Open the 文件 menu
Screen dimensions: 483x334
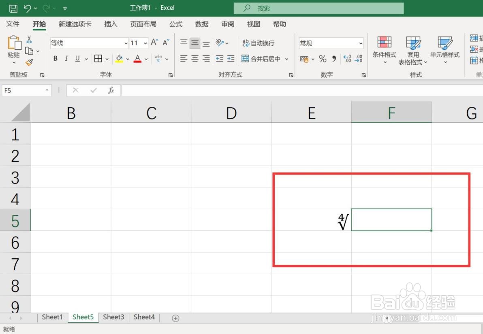13,24
